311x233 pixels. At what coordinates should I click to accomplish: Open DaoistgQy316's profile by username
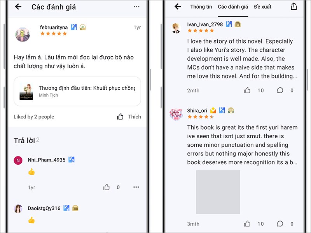[x=44, y=208]
